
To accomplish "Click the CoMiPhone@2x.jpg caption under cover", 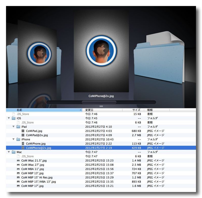I will tap(101, 96).
